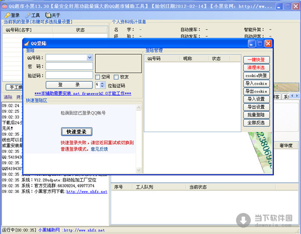Click the tab scroll arrows in main window
The height and width of the screenshot is (234, 301).
(x=294, y=96)
